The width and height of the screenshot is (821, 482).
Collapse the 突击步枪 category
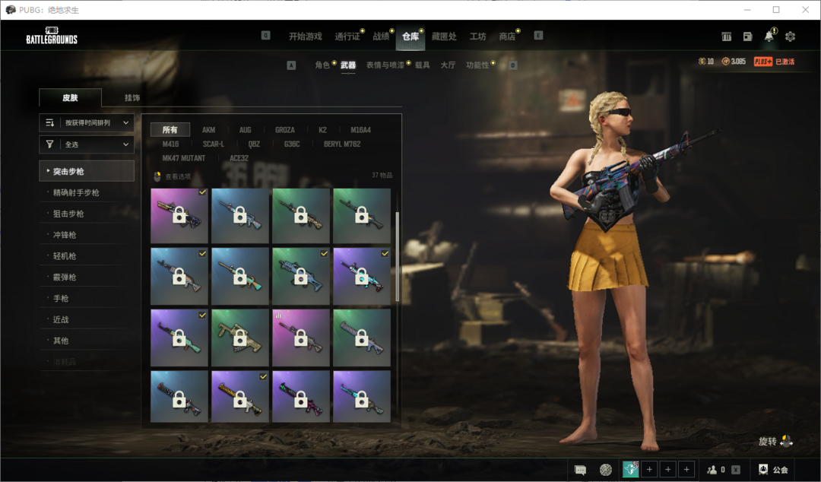point(87,171)
